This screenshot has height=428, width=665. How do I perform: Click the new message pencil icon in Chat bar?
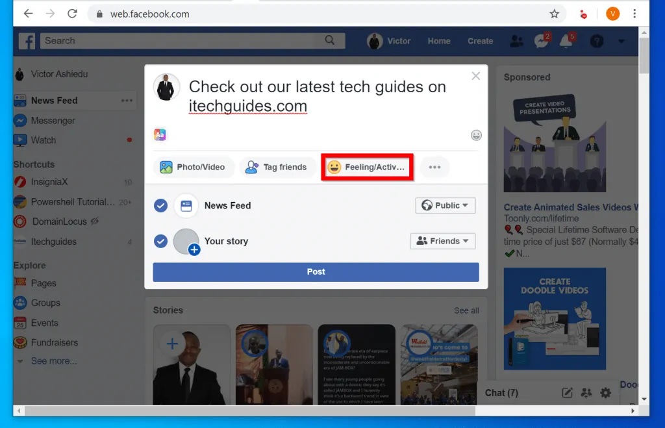[566, 393]
